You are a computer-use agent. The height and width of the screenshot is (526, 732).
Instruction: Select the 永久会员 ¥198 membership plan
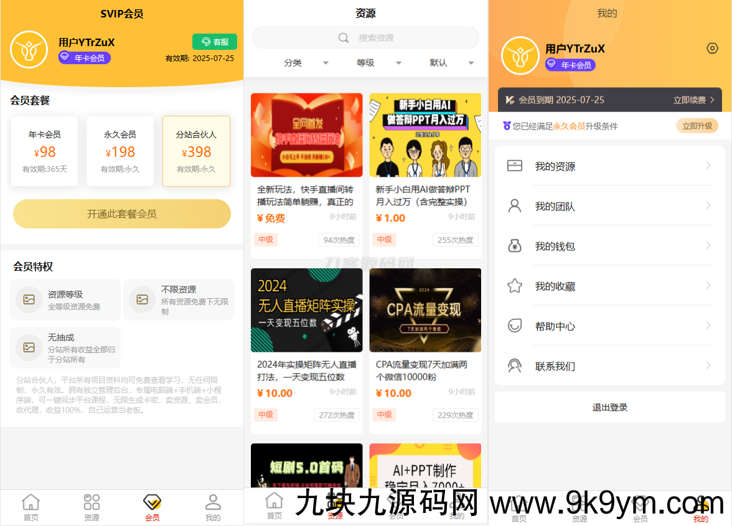tap(120, 151)
